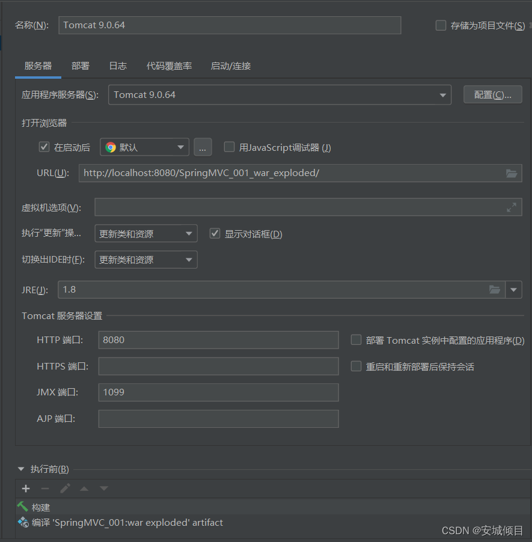
Task: Click the 名称 name input field
Action: click(230, 25)
